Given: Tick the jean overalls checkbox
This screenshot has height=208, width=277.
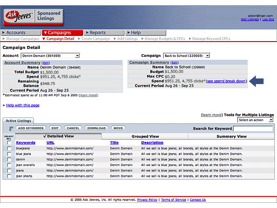Looking at the screenshot, I should 9,165.
